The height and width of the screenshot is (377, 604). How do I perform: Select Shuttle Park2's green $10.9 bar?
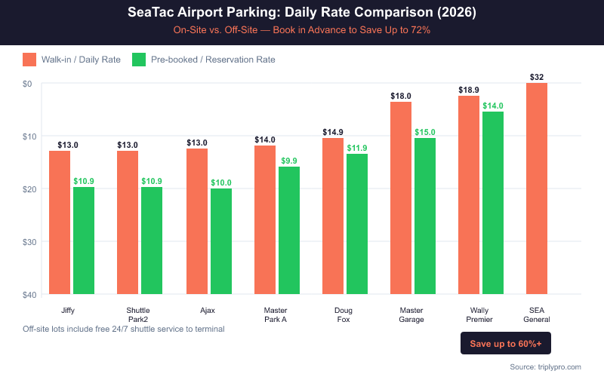152,241
